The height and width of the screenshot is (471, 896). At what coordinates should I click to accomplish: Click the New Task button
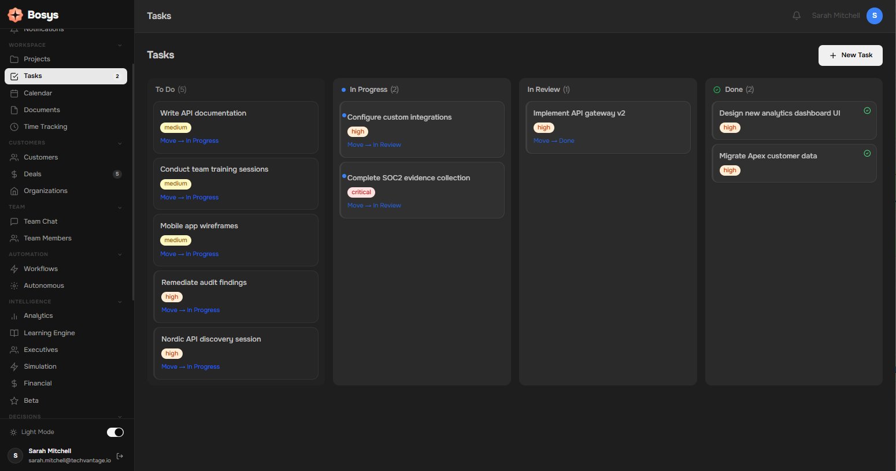pos(850,55)
